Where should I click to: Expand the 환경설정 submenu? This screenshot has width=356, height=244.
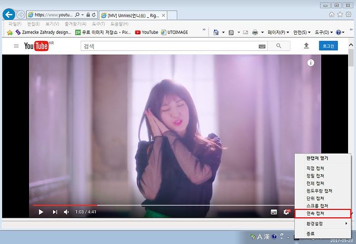point(322,224)
